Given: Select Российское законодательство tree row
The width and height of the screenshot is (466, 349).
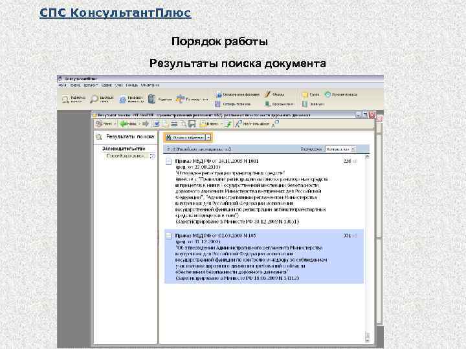Looking at the screenshot, I should (131, 156).
